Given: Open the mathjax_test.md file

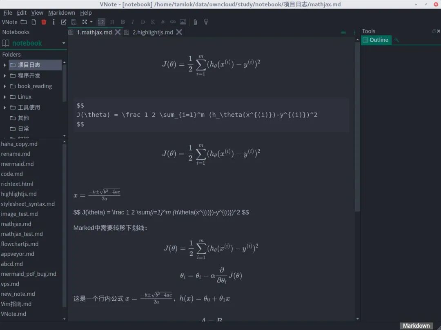Looking at the screenshot, I should coord(26,234).
